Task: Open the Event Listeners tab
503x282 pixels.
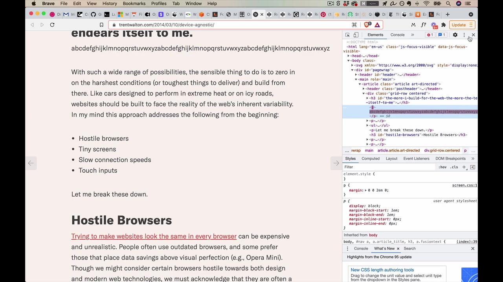Action: (x=416, y=159)
